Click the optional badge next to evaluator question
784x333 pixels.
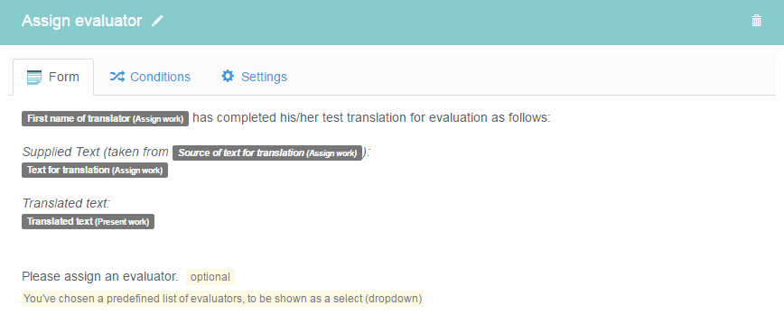210,277
